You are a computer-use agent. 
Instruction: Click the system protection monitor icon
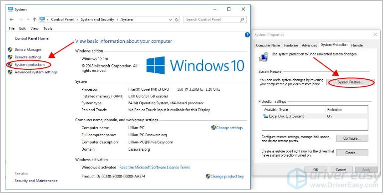[x=263, y=57]
